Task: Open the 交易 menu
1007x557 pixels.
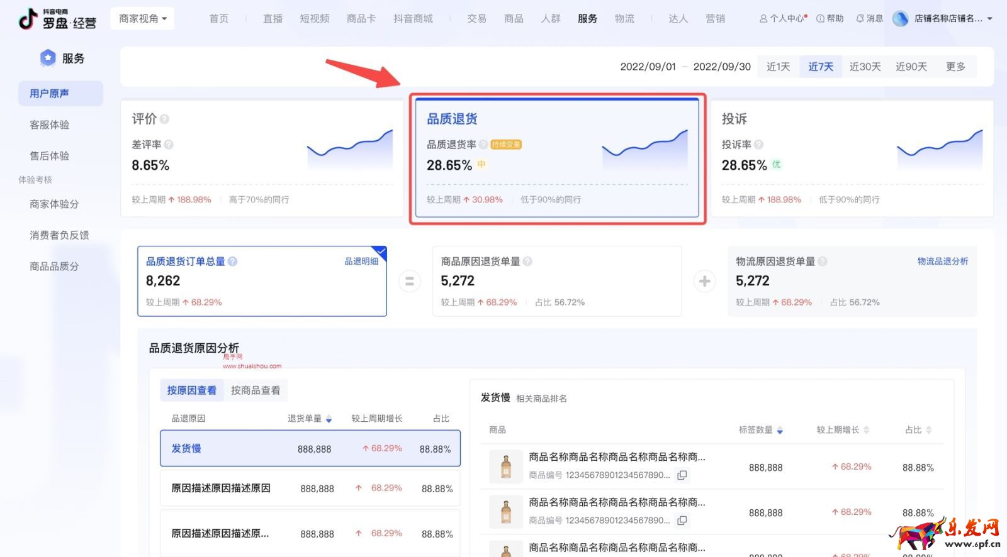Action: [476, 19]
